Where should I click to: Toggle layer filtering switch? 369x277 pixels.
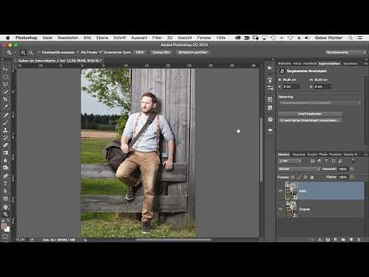(x=354, y=161)
